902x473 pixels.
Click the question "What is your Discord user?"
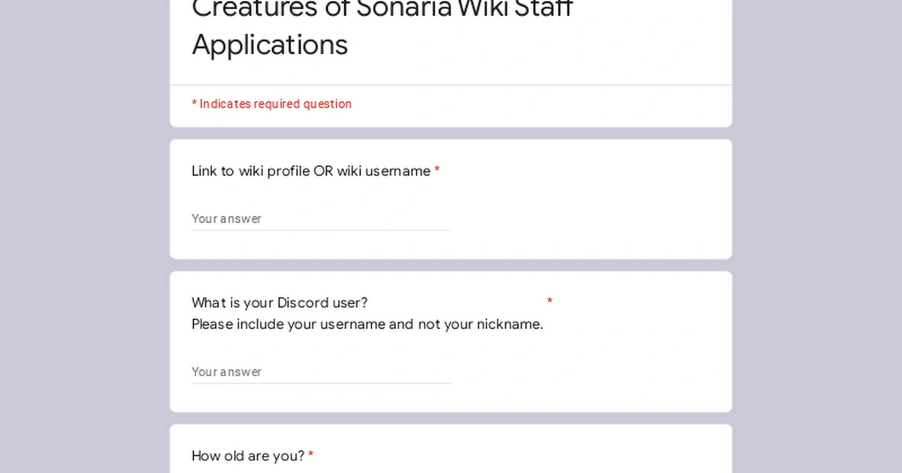(x=280, y=303)
